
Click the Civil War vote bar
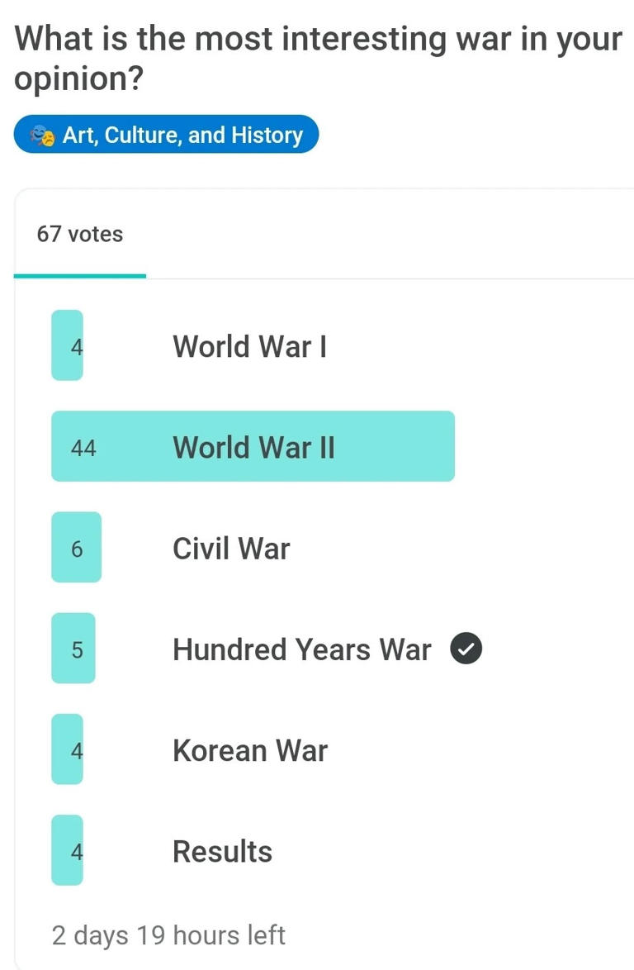(x=76, y=548)
